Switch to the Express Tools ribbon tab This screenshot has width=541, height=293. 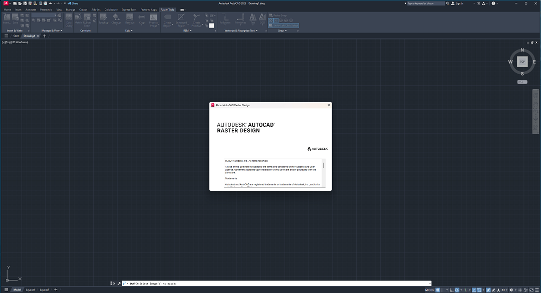point(128,10)
